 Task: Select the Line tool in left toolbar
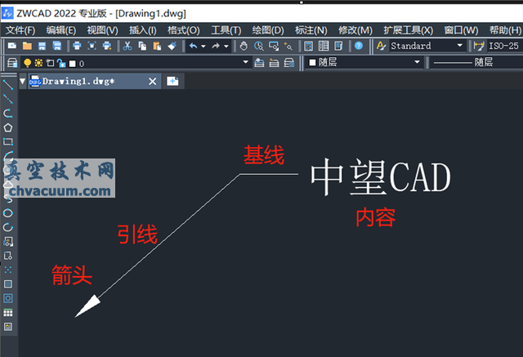pyautogui.click(x=8, y=84)
